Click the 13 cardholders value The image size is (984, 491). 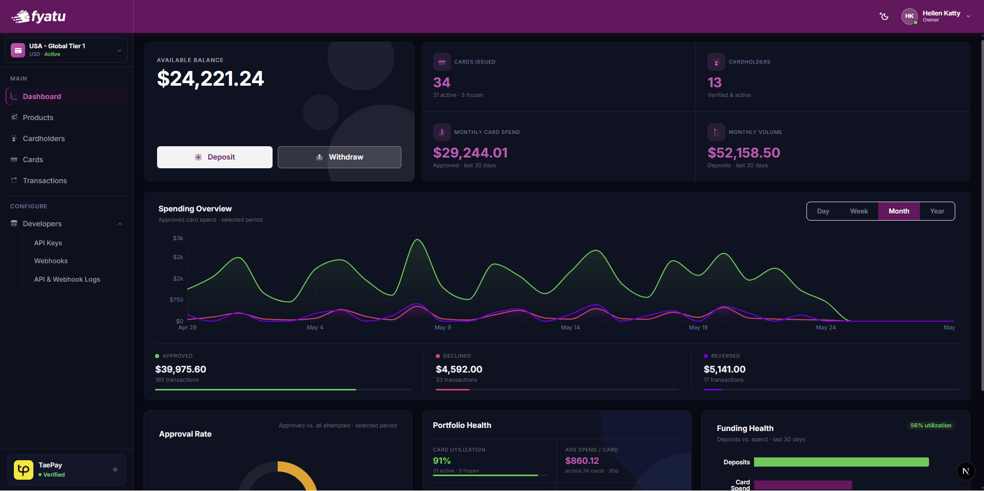pyautogui.click(x=715, y=83)
